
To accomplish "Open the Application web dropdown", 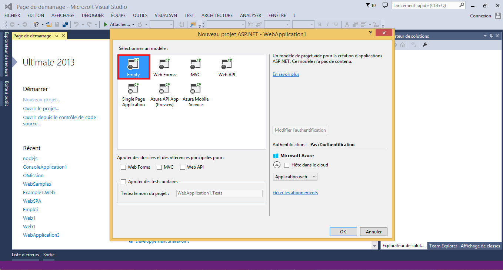I will click(295, 177).
